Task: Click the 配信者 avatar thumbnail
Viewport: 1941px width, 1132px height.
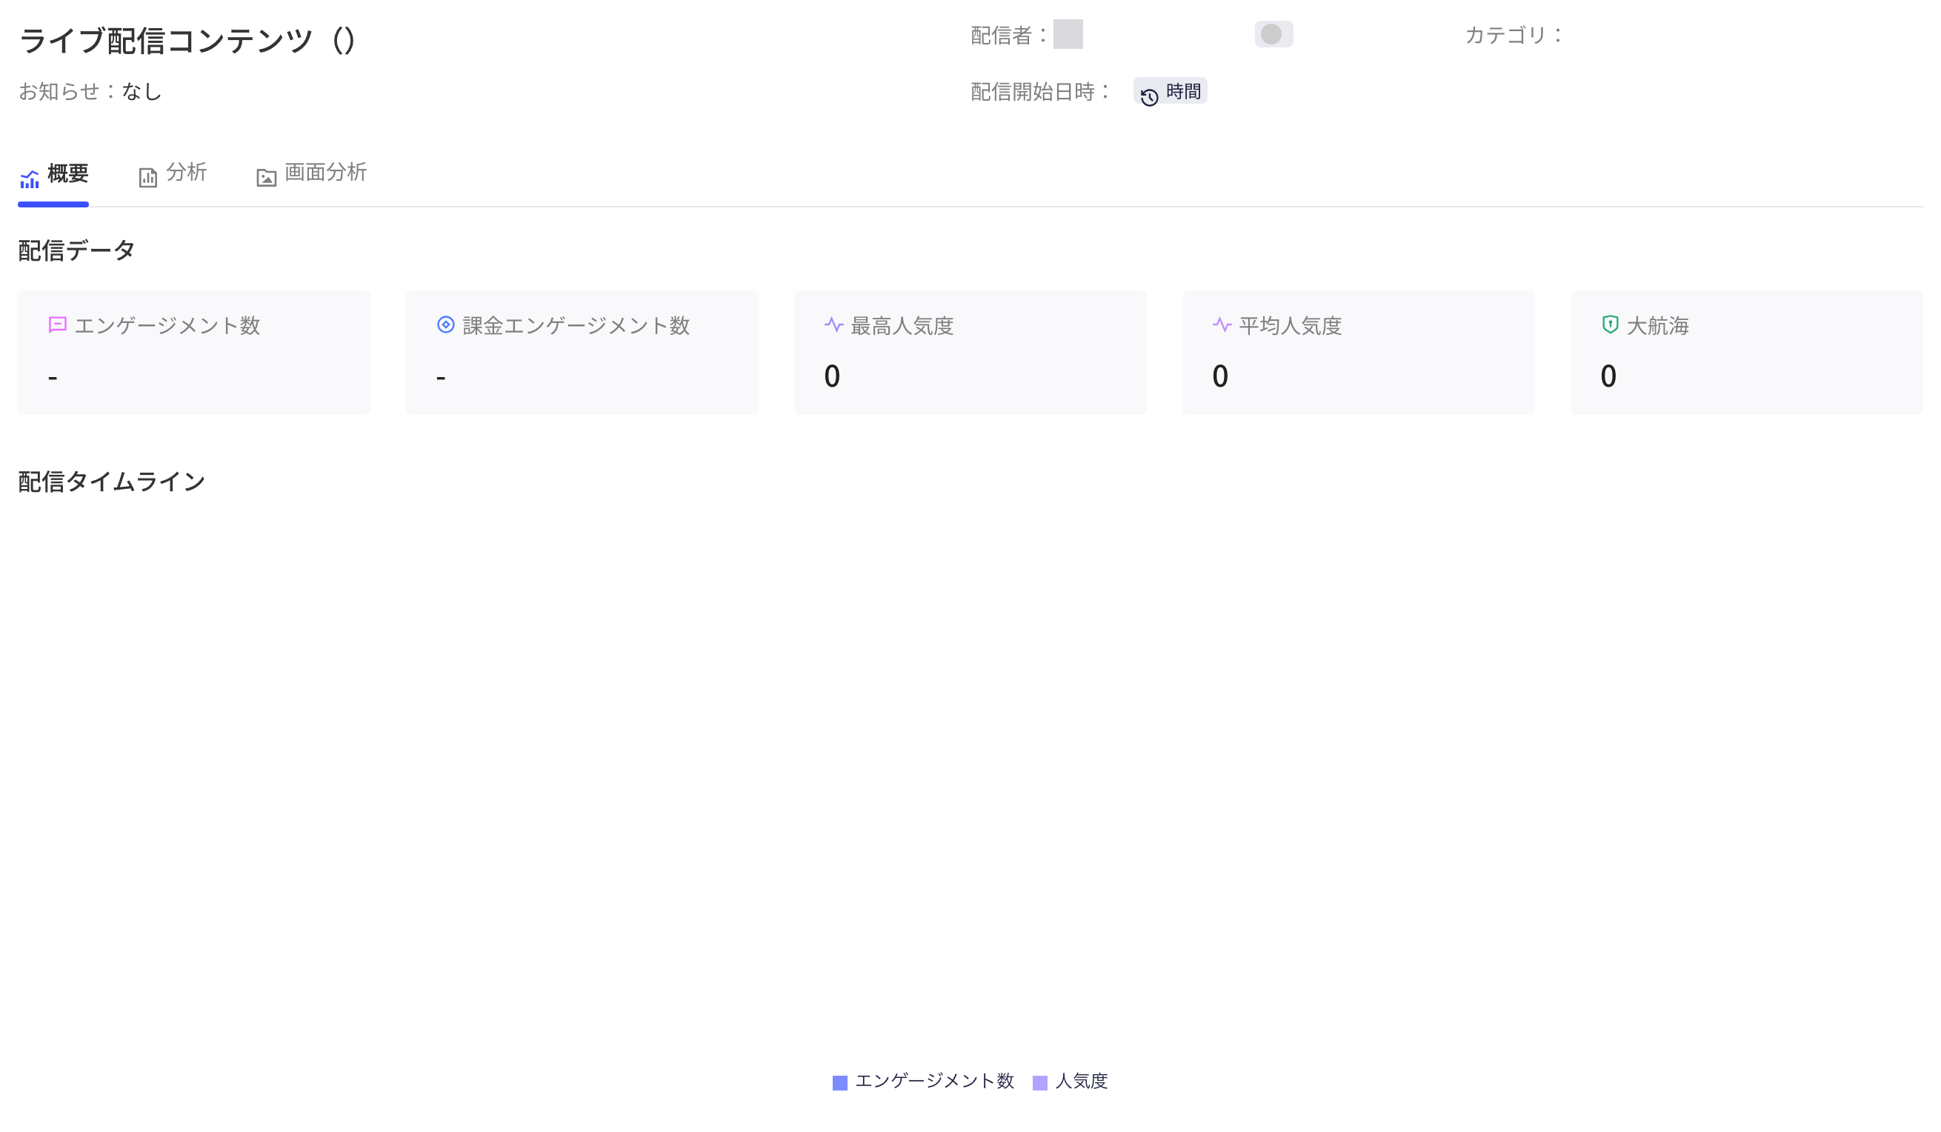Action: coord(1068,34)
